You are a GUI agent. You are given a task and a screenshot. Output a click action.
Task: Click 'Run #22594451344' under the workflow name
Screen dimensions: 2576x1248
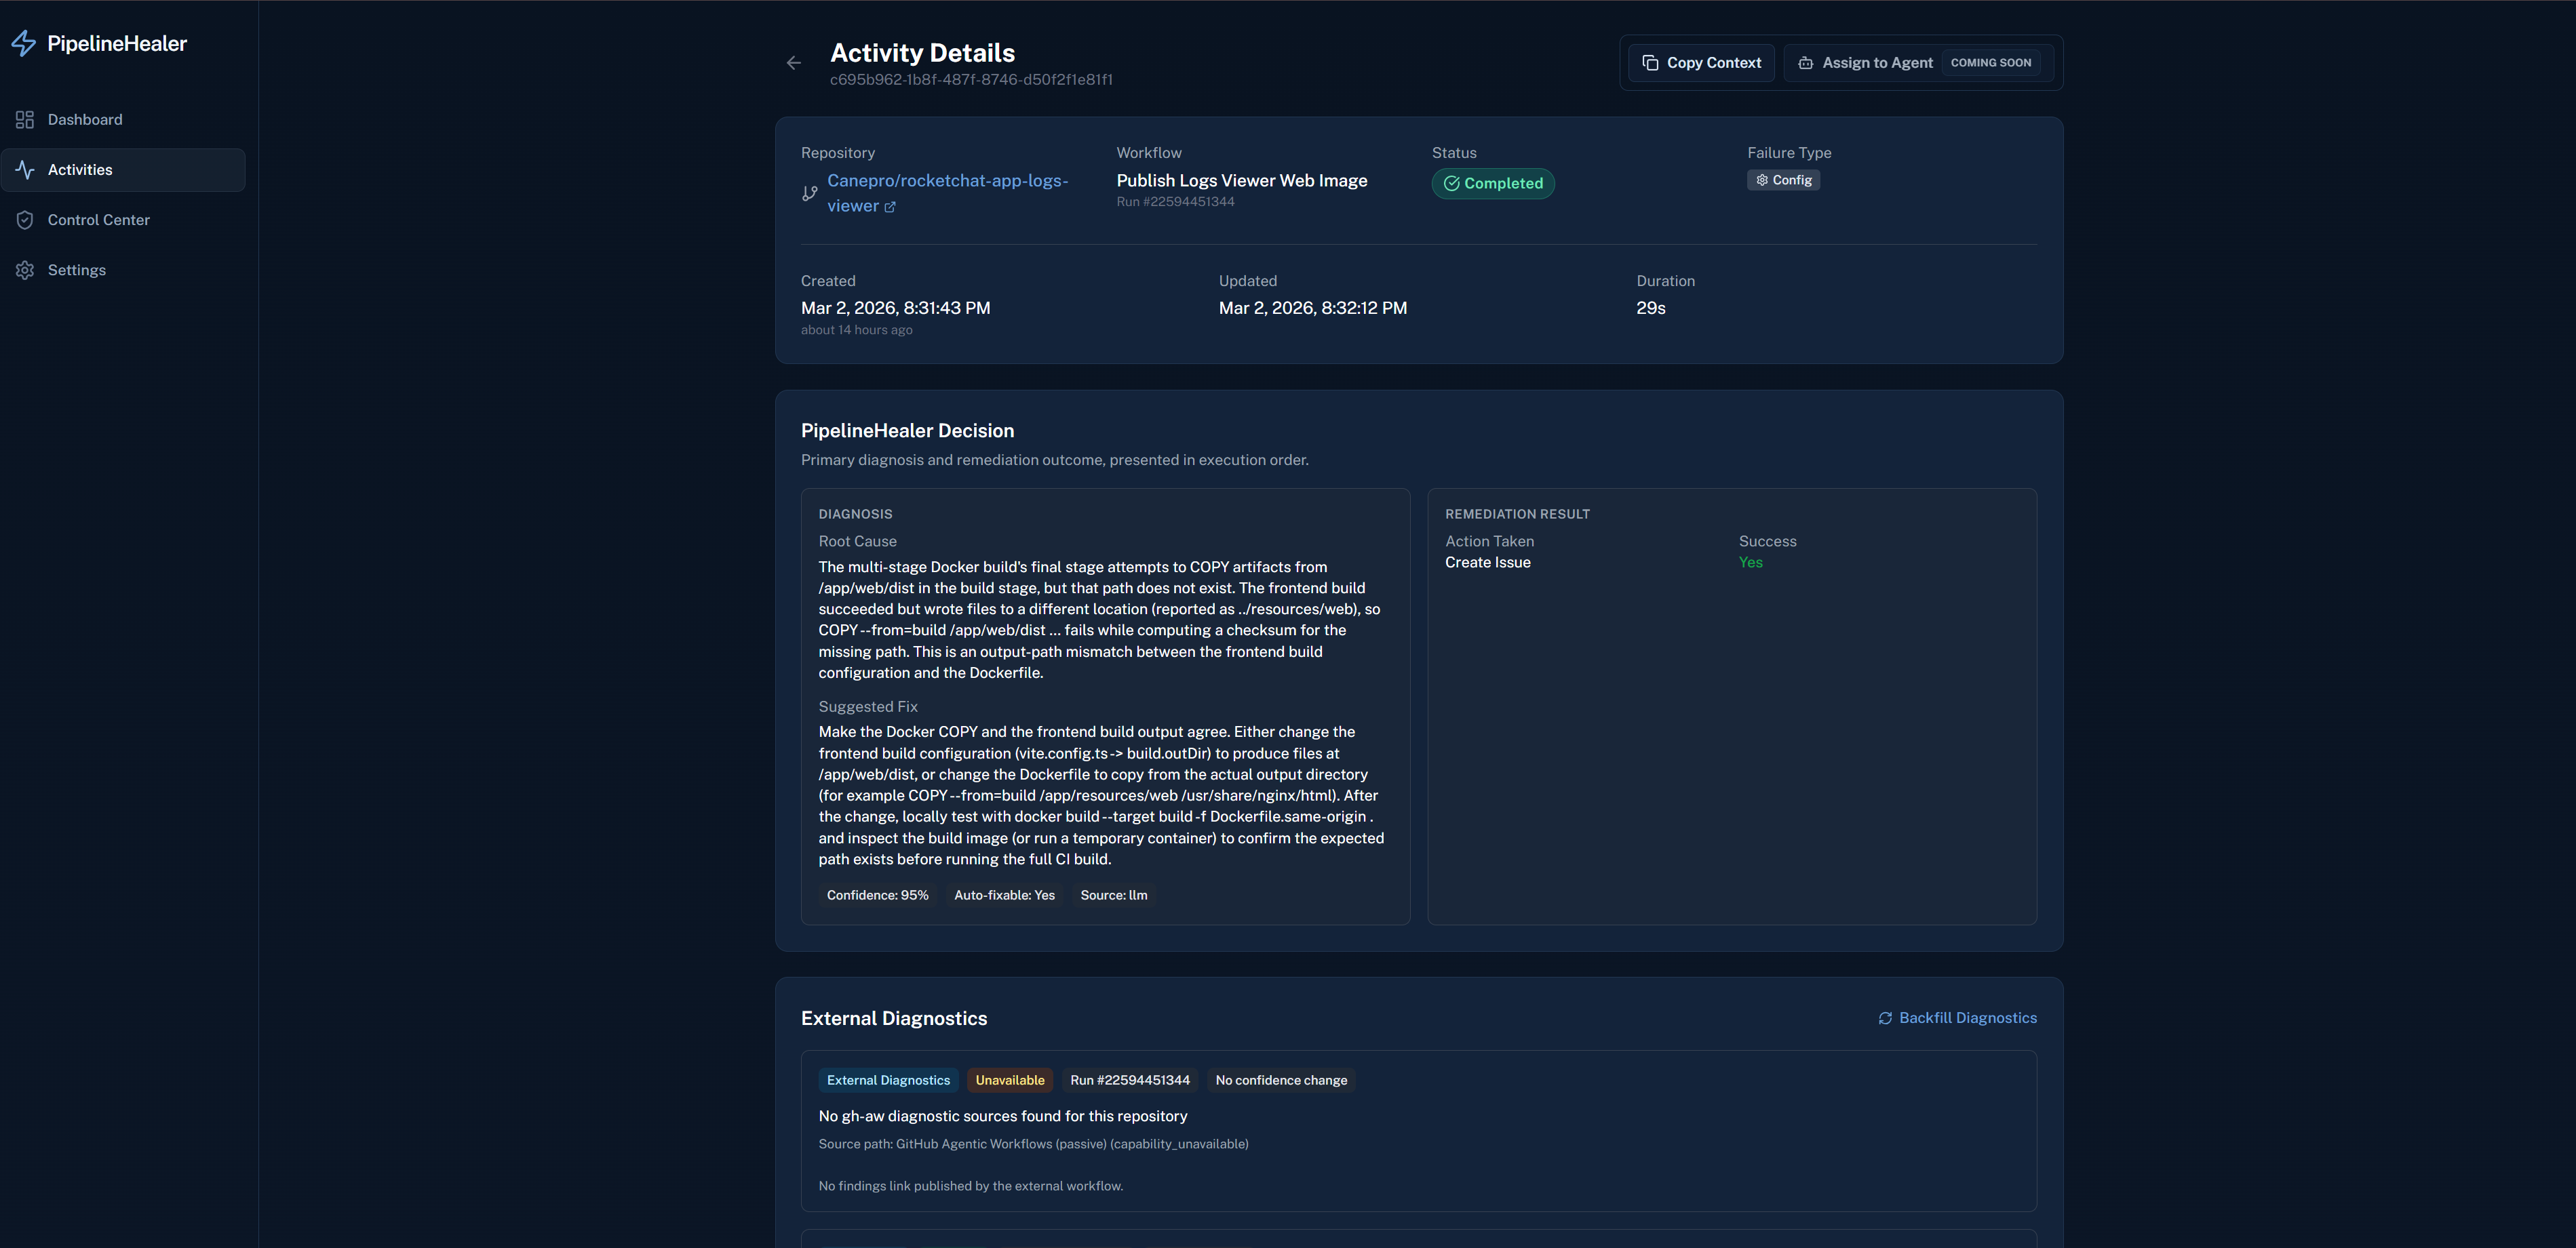click(1175, 202)
